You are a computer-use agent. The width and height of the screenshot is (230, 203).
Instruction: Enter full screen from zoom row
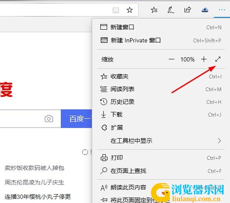tap(218, 59)
